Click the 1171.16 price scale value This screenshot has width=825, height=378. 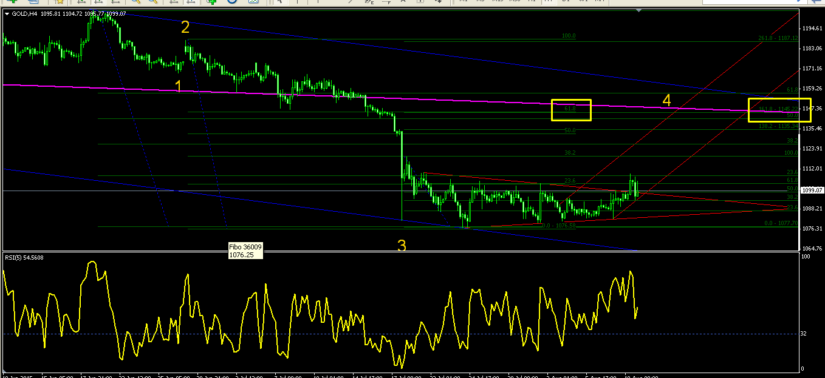click(x=812, y=69)
